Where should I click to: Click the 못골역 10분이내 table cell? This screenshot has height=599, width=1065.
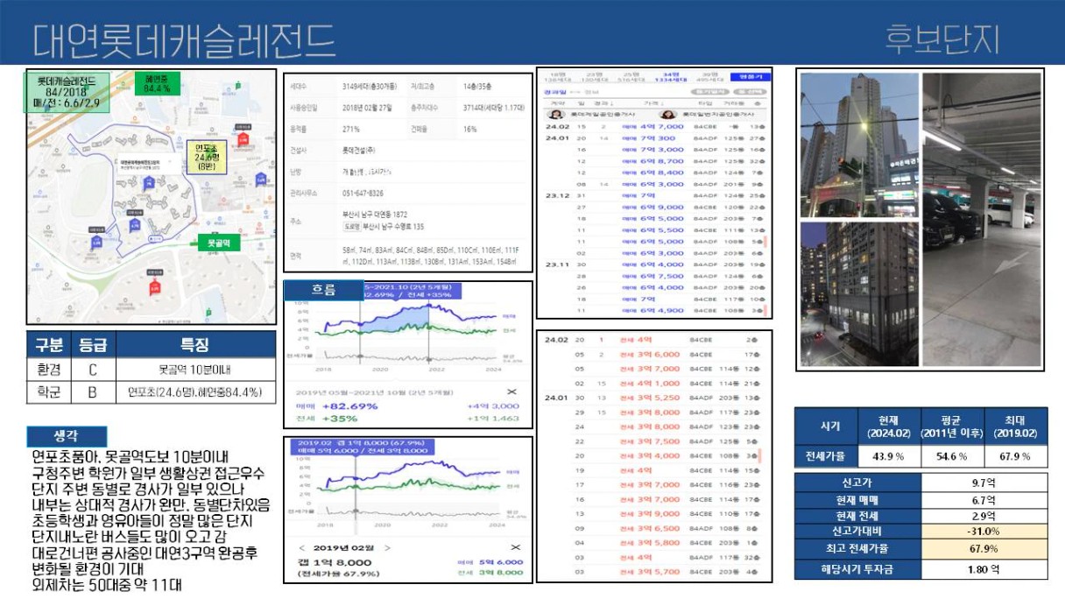coord(194,370)
